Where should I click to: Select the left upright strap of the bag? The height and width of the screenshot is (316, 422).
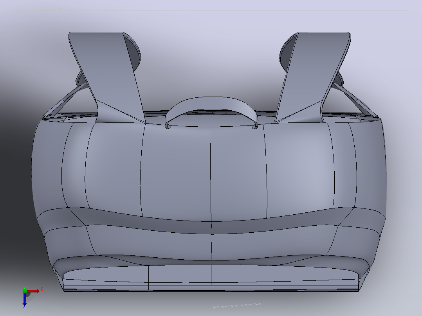107,78
